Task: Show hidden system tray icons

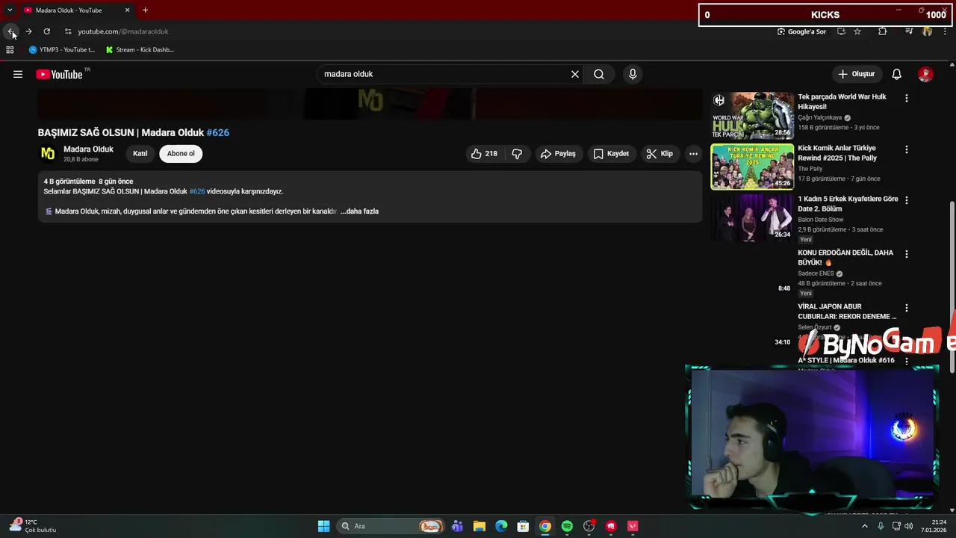Action: click(x=865, y=526)
